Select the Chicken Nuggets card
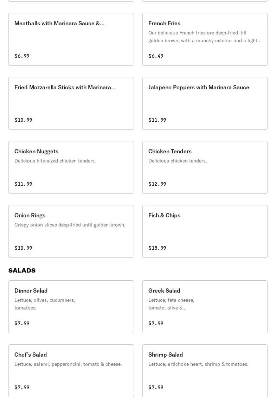The width and height of the screenshot is (276, 402). tap(71, 167)
